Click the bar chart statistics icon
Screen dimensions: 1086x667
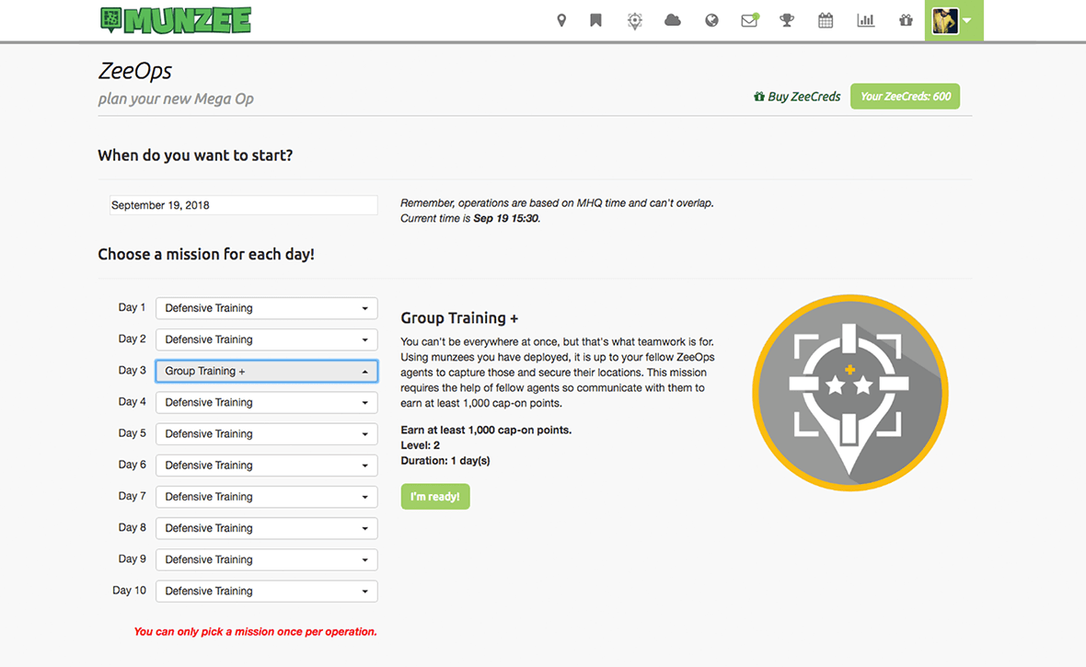click(x=866, y=21)
